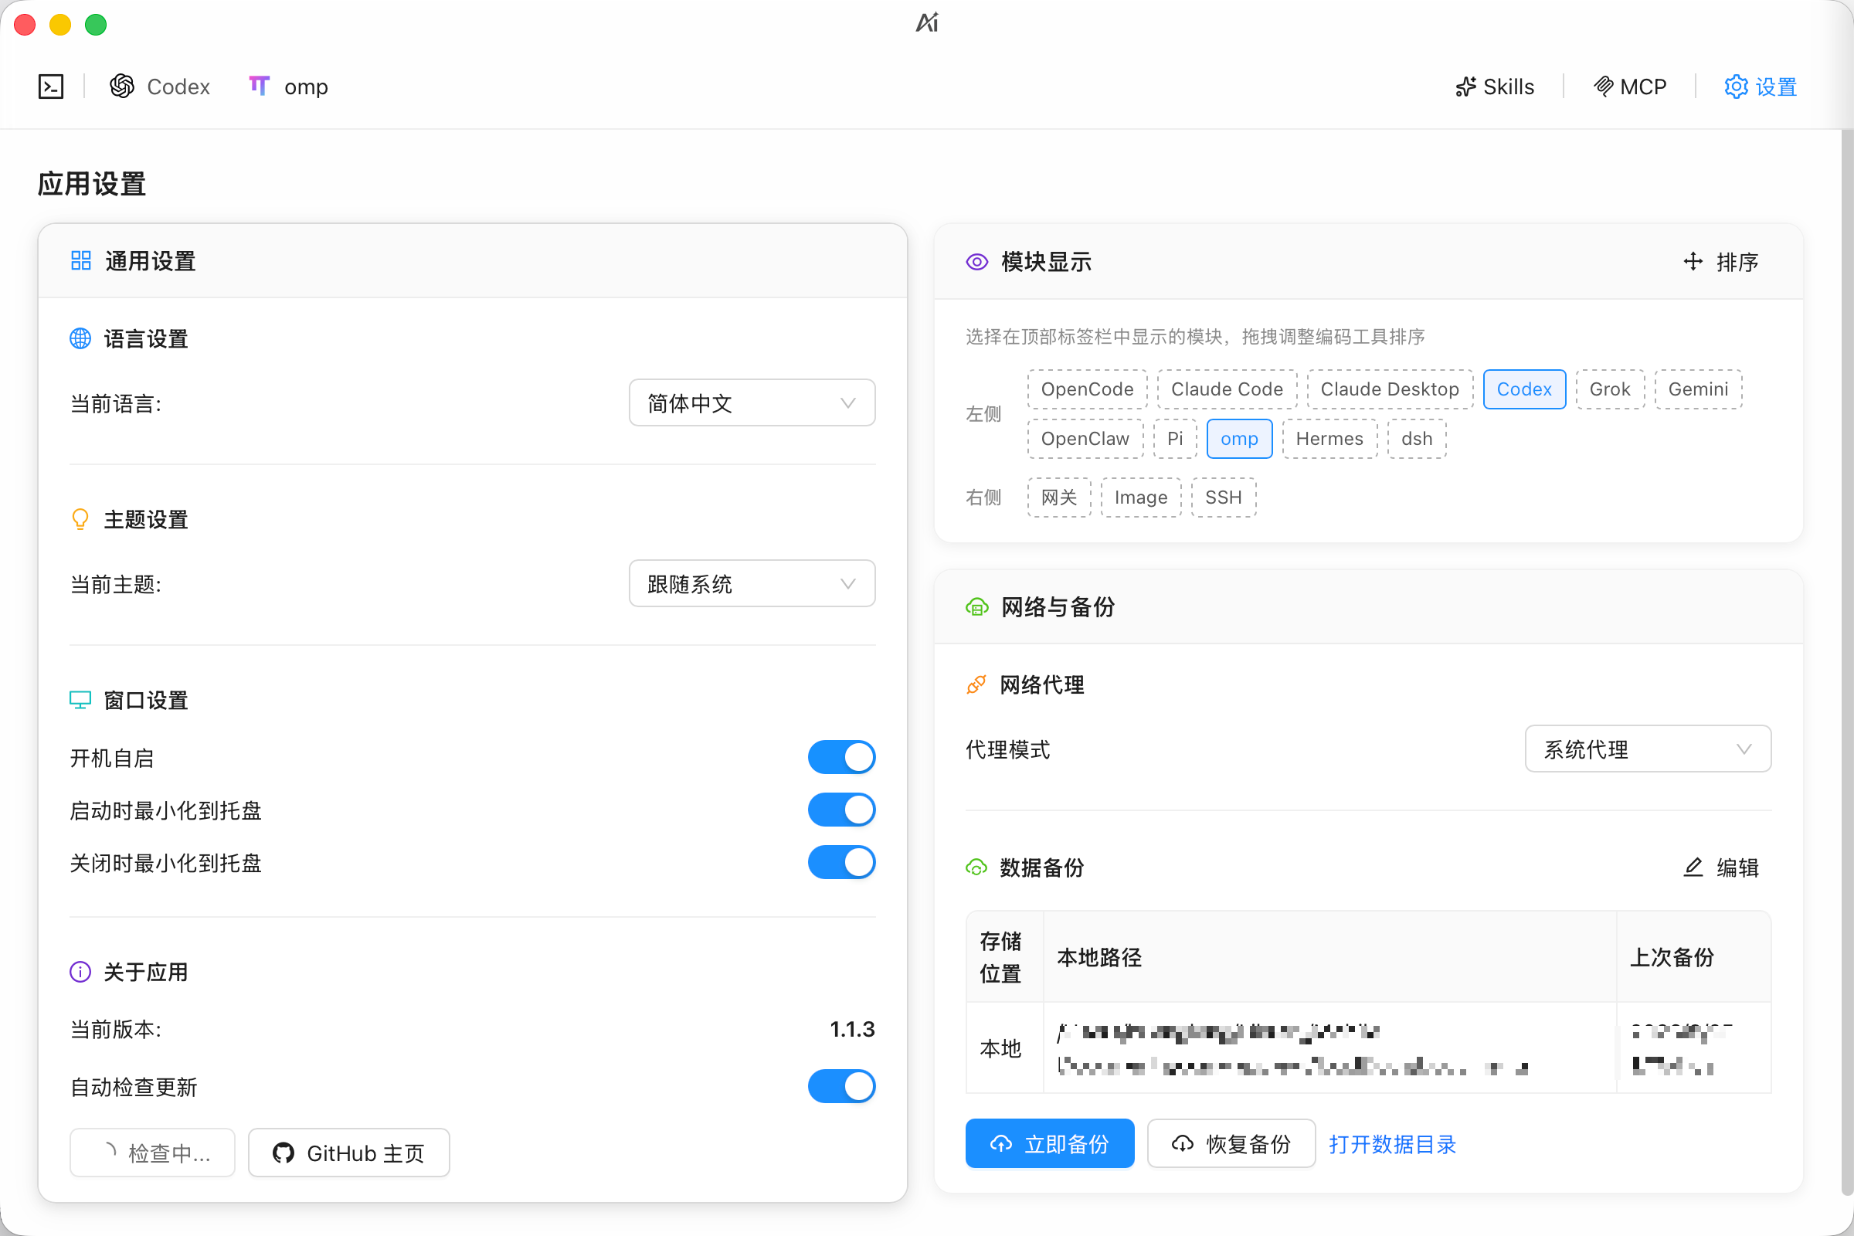The height and width of the screenshot is (1236, 1854).
Task: Click the version number 1.1.3
Action: pyautogui.click(x=852, y=1030)
